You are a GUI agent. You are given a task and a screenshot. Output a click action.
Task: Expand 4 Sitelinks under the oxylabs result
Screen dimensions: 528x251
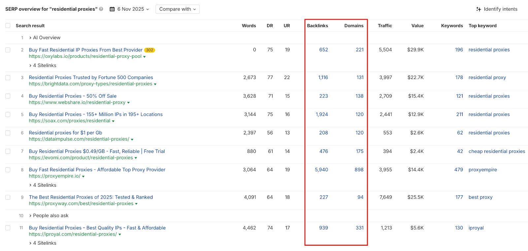click(x=43, y=66)
